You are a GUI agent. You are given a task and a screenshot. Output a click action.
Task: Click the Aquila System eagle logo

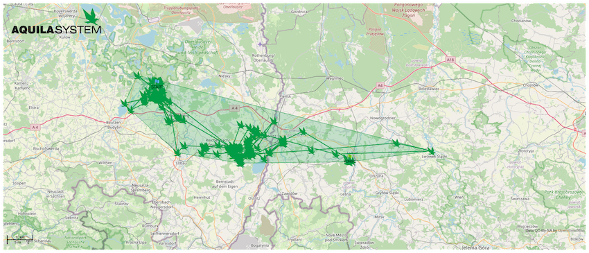tap(91, 17)
